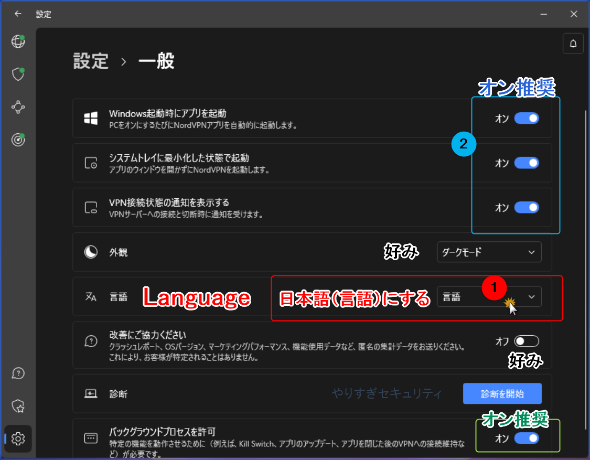Viewport: 590px width, 460px height.
Task: Click the icon beside VPN接続状態の通知
Action: [x=91, y=207]
